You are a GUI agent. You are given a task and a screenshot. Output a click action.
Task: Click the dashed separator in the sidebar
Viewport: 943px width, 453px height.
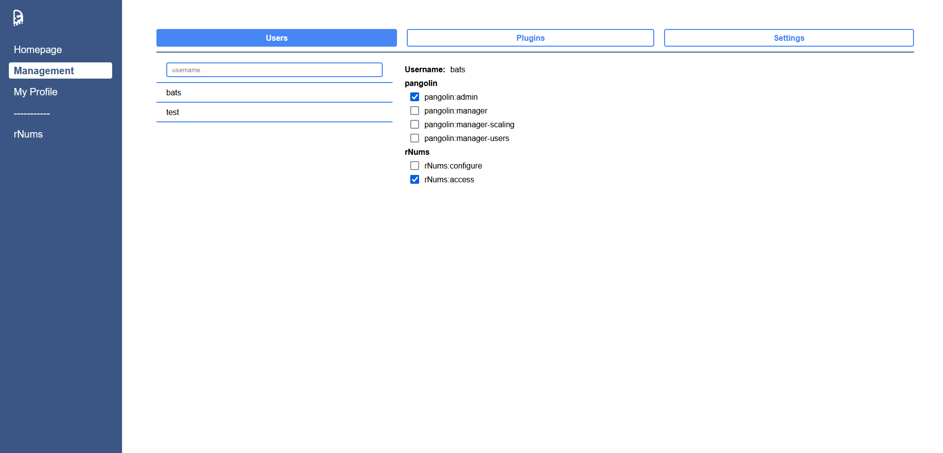pos(32,113)
